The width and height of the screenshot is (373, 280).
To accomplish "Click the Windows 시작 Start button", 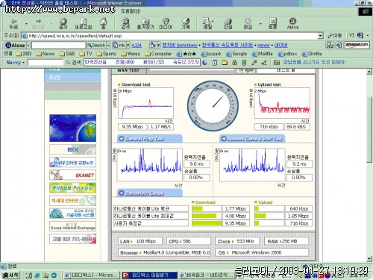I will tap(10, 275).
